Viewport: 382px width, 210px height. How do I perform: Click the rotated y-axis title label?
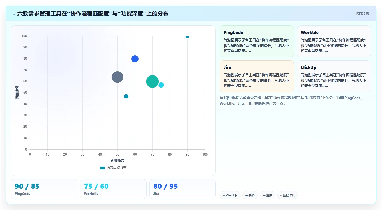(17, 93)
